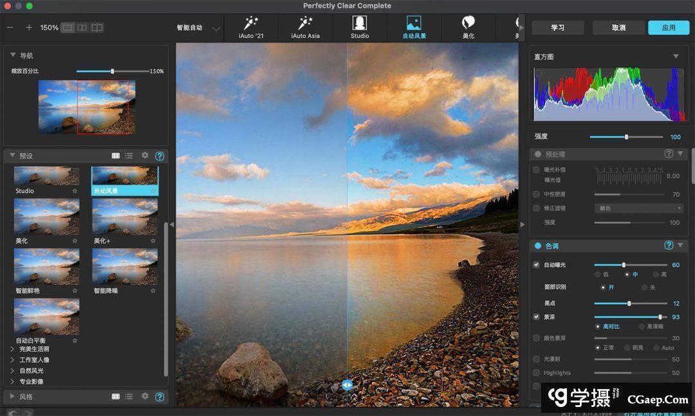
Task: Switch to the Studio preset tab
Action: click(x=360, y=28)
